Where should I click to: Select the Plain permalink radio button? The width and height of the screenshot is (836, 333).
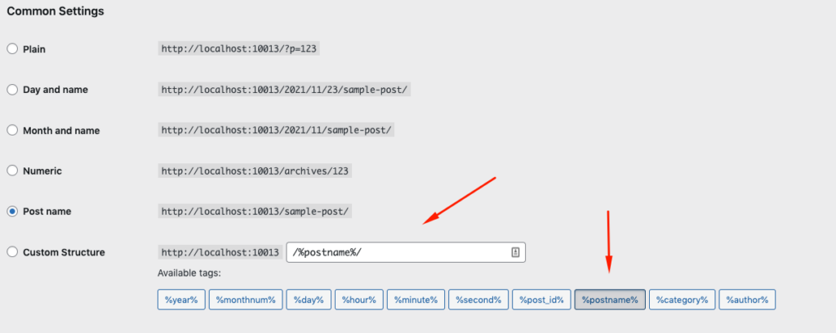(x=11, y=49)
